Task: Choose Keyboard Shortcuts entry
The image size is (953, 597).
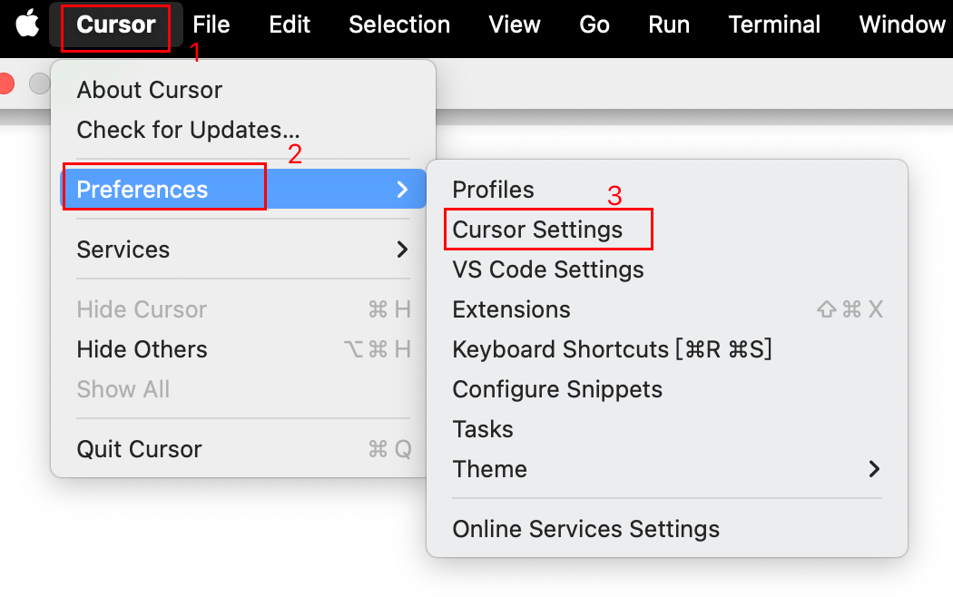Action: coord(612,349)
